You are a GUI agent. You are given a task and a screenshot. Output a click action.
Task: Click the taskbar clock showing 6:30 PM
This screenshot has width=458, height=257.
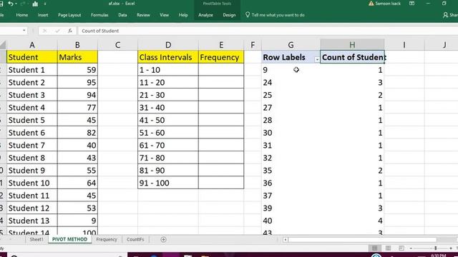pyautogui.click(x=439, y=256)
